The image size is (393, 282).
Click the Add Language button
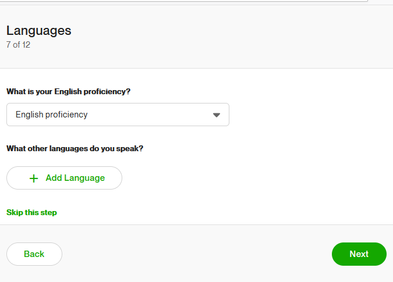tap(64, 178)
